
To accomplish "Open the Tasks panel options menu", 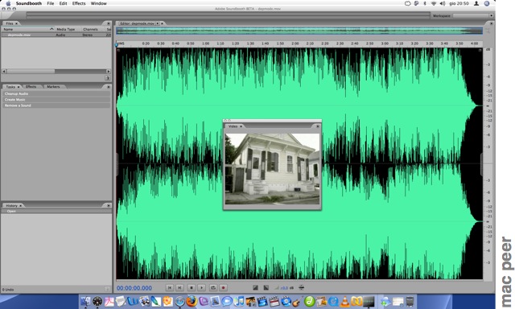I will pos(108,87).
